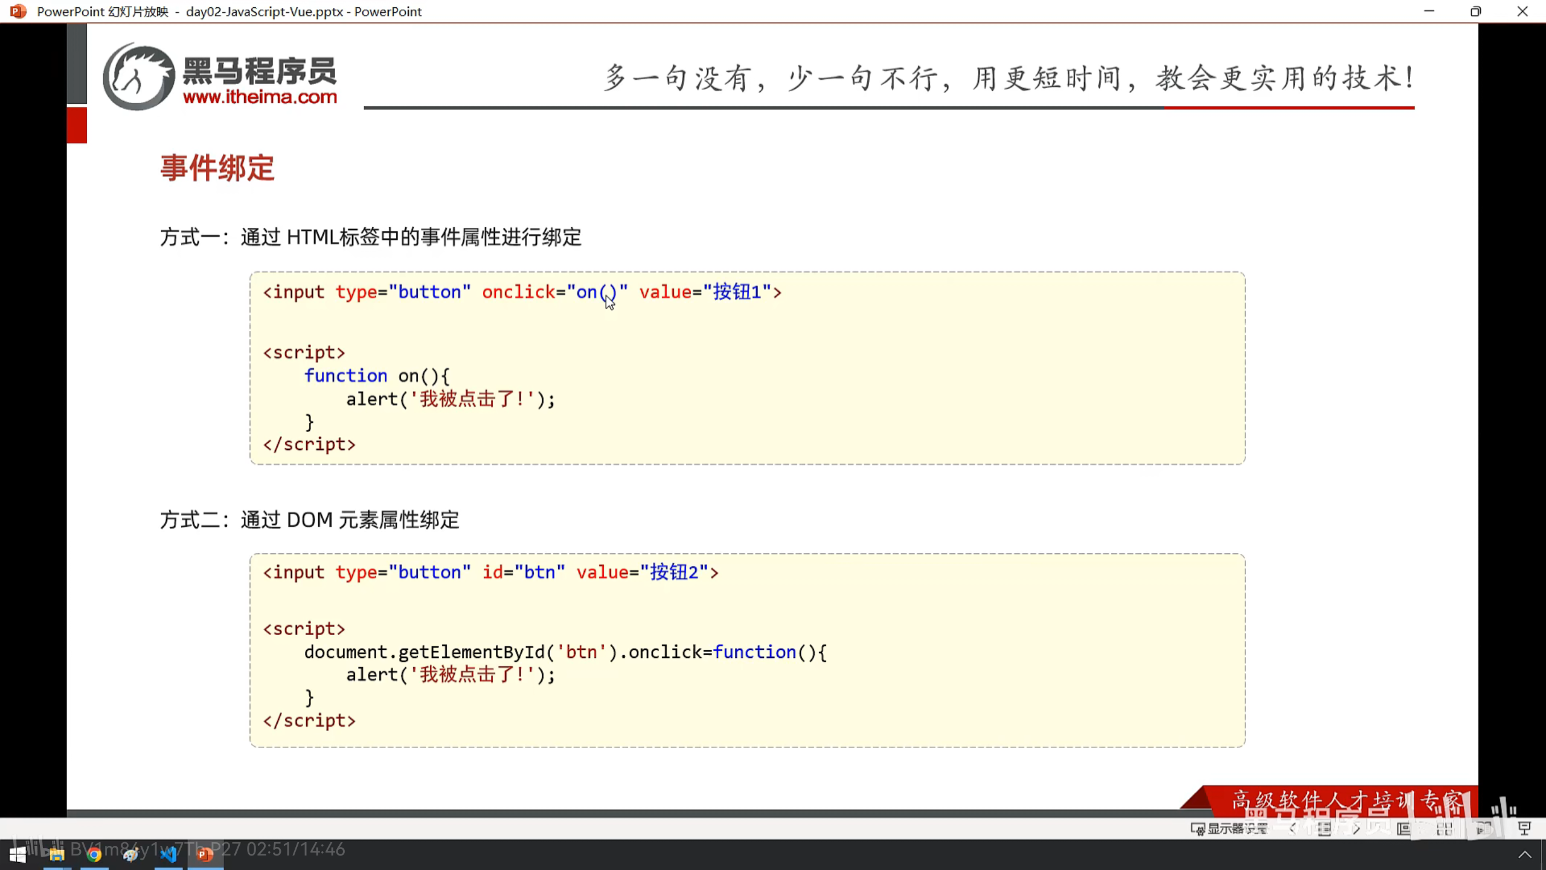Click the heading 方式二: 通过 DOM 元素属性绑定
This screenshot has width=1546, height=870.
pos(309,520)
